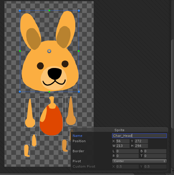Screen dimensions: 174x175
Task: Click the bottom-right corner handle of head sprite
Action: [x=79, y=92]
